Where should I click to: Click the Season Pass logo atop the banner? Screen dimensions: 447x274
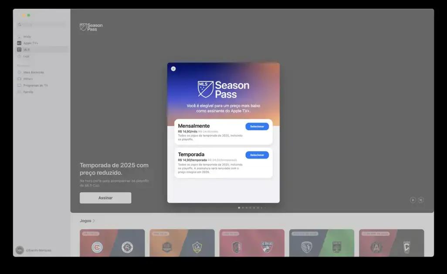[91, 27]
